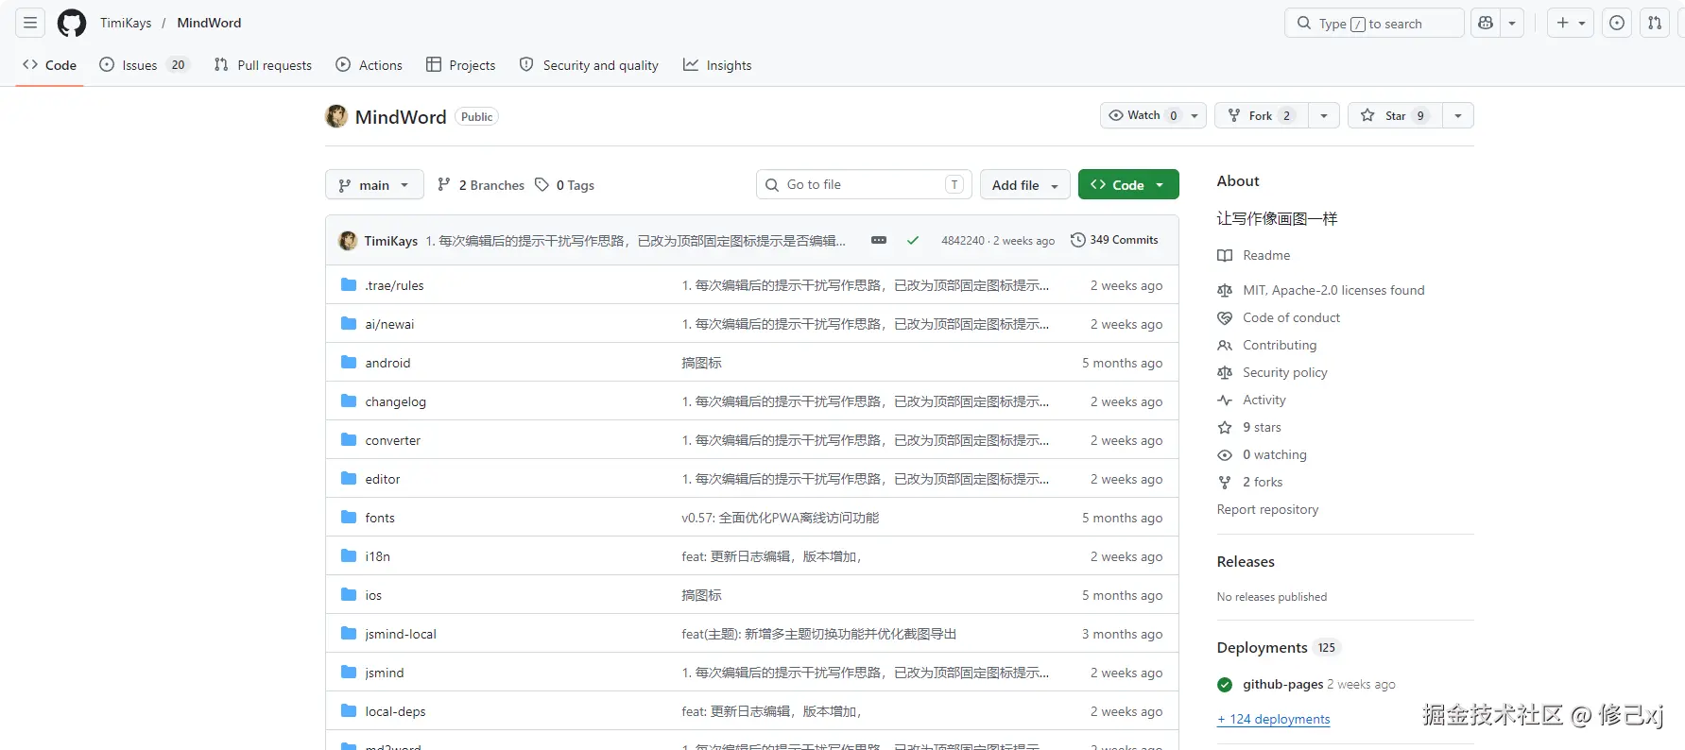1685x750 pixels.
Task: Open the android folder
Action: [x=387, y=363]
